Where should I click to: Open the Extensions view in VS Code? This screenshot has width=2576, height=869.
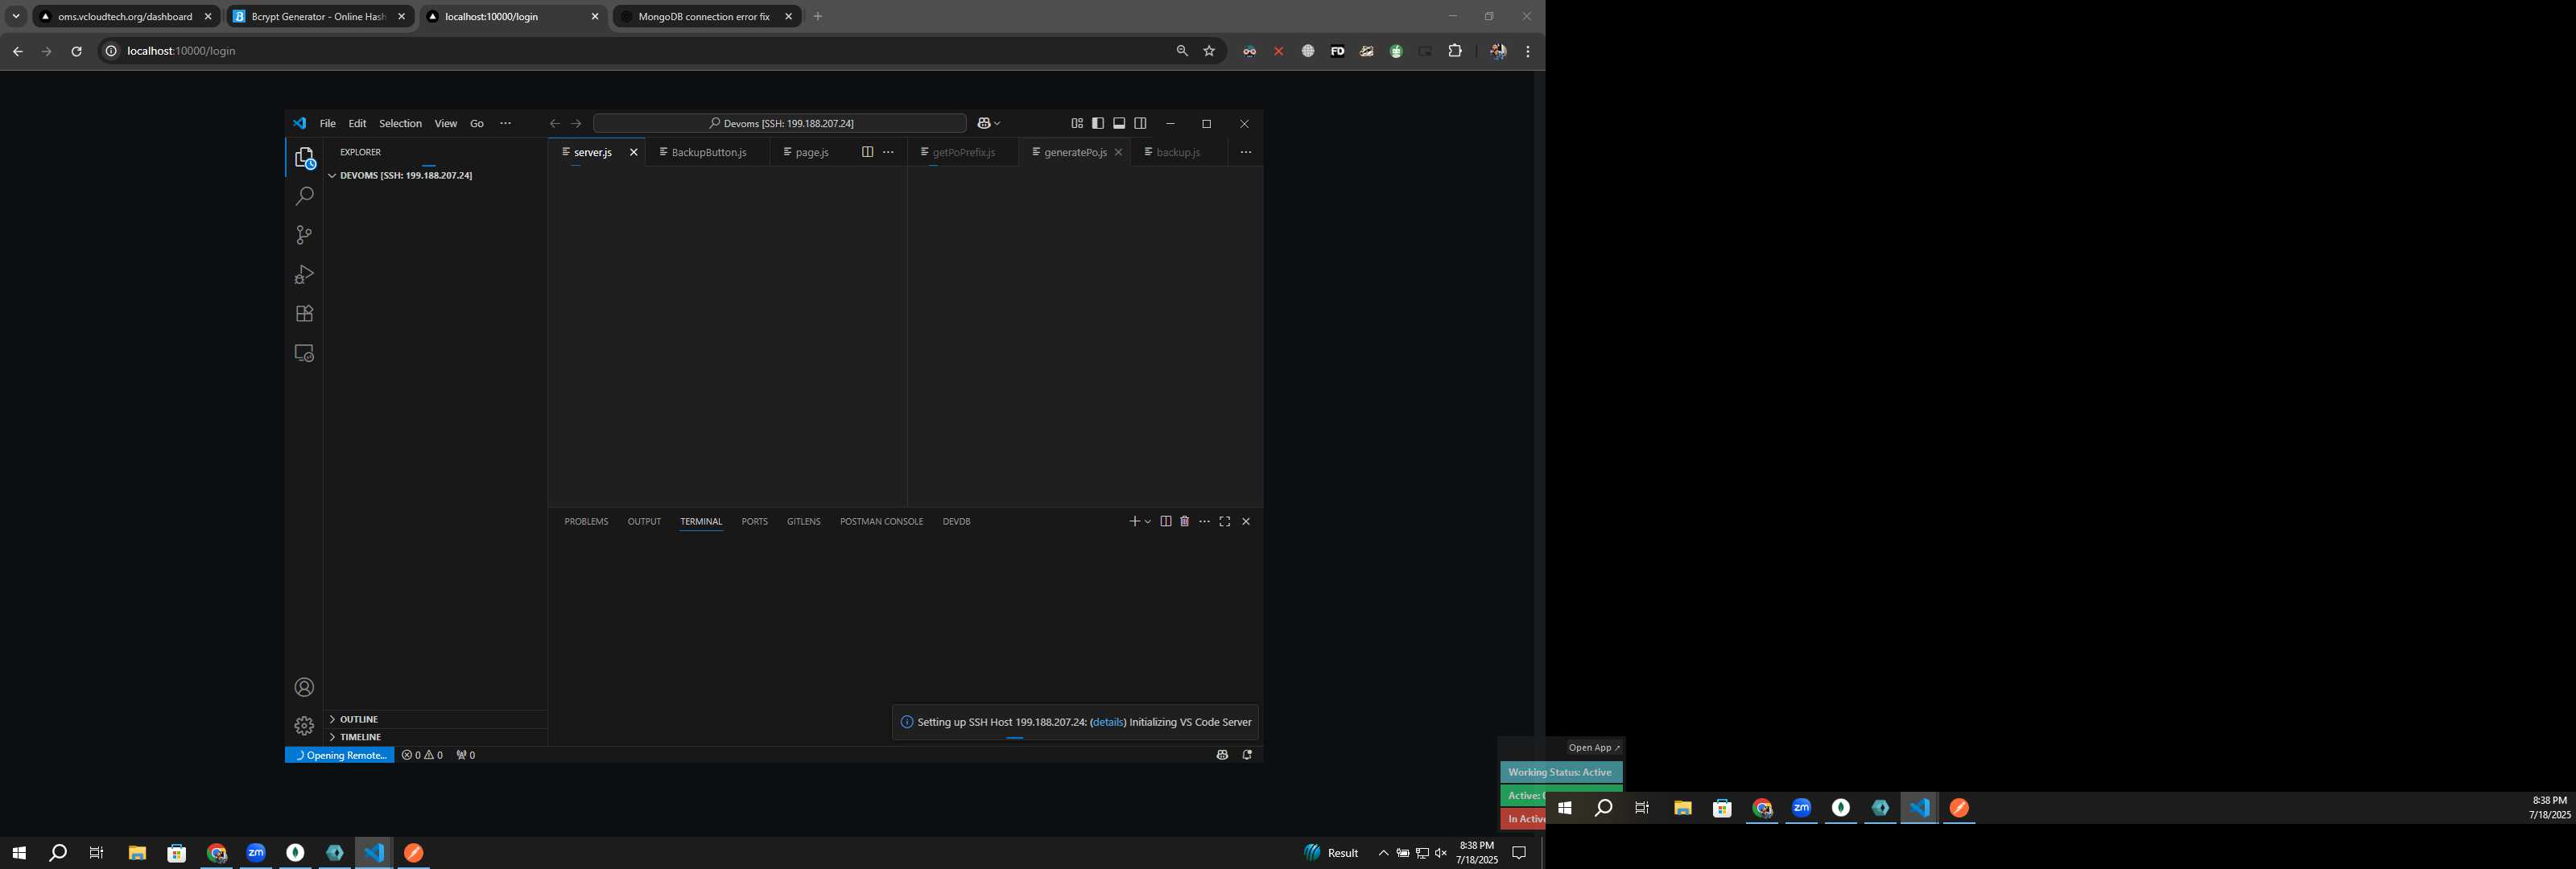pyautogui.click(x=304, y=314)
